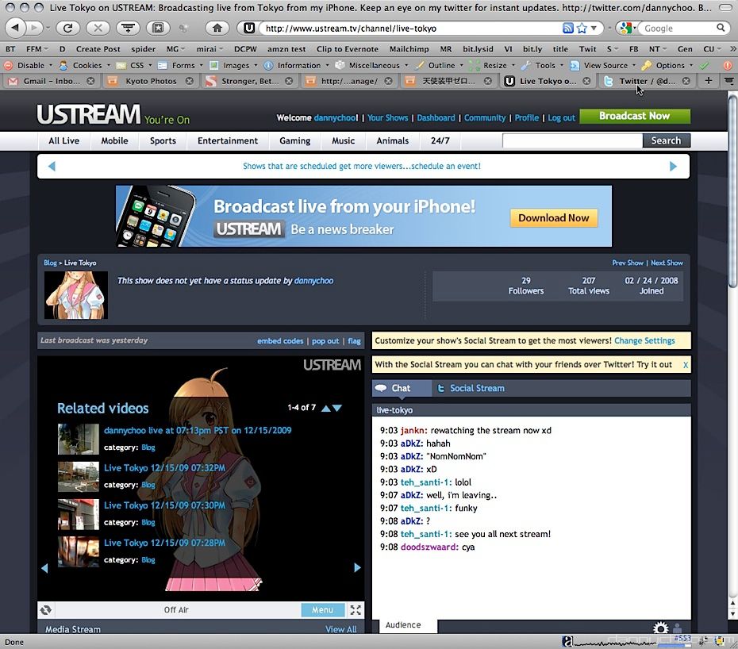The width and height of the screenshot is (738, 649).
Task: Enter fullscreen on the video player
Action: pyautogui.click(x=356, y=610)
